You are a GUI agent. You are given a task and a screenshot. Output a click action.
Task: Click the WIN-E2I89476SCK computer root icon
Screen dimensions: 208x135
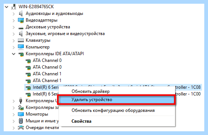pos(14,7)
